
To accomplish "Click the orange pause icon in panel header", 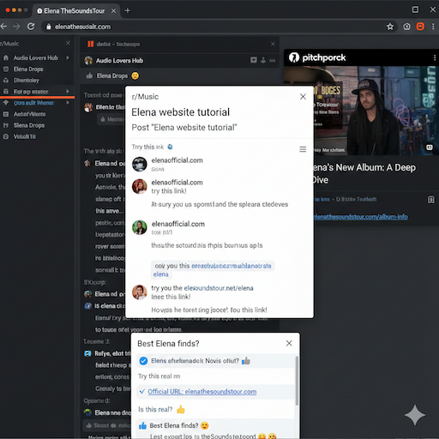I will click(91, 44).
